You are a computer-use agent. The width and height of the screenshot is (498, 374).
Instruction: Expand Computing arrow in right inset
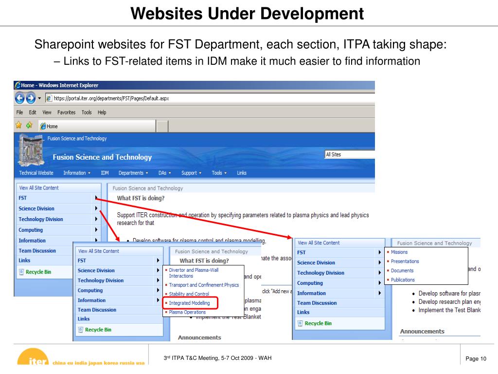(x=379, y=283)
